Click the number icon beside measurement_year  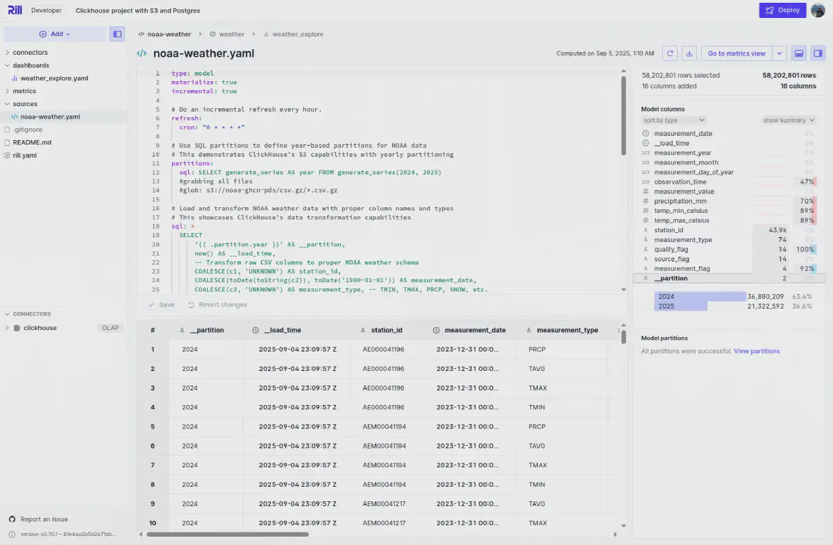[646, 153]
